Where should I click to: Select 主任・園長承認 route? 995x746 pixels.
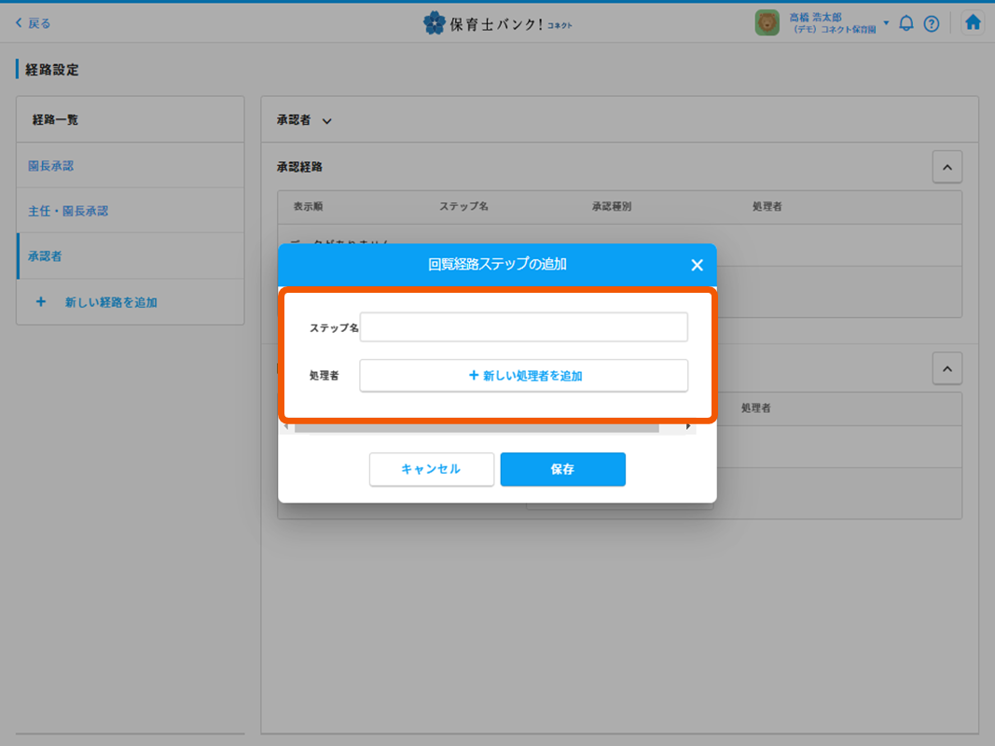(x=68, y=211)
